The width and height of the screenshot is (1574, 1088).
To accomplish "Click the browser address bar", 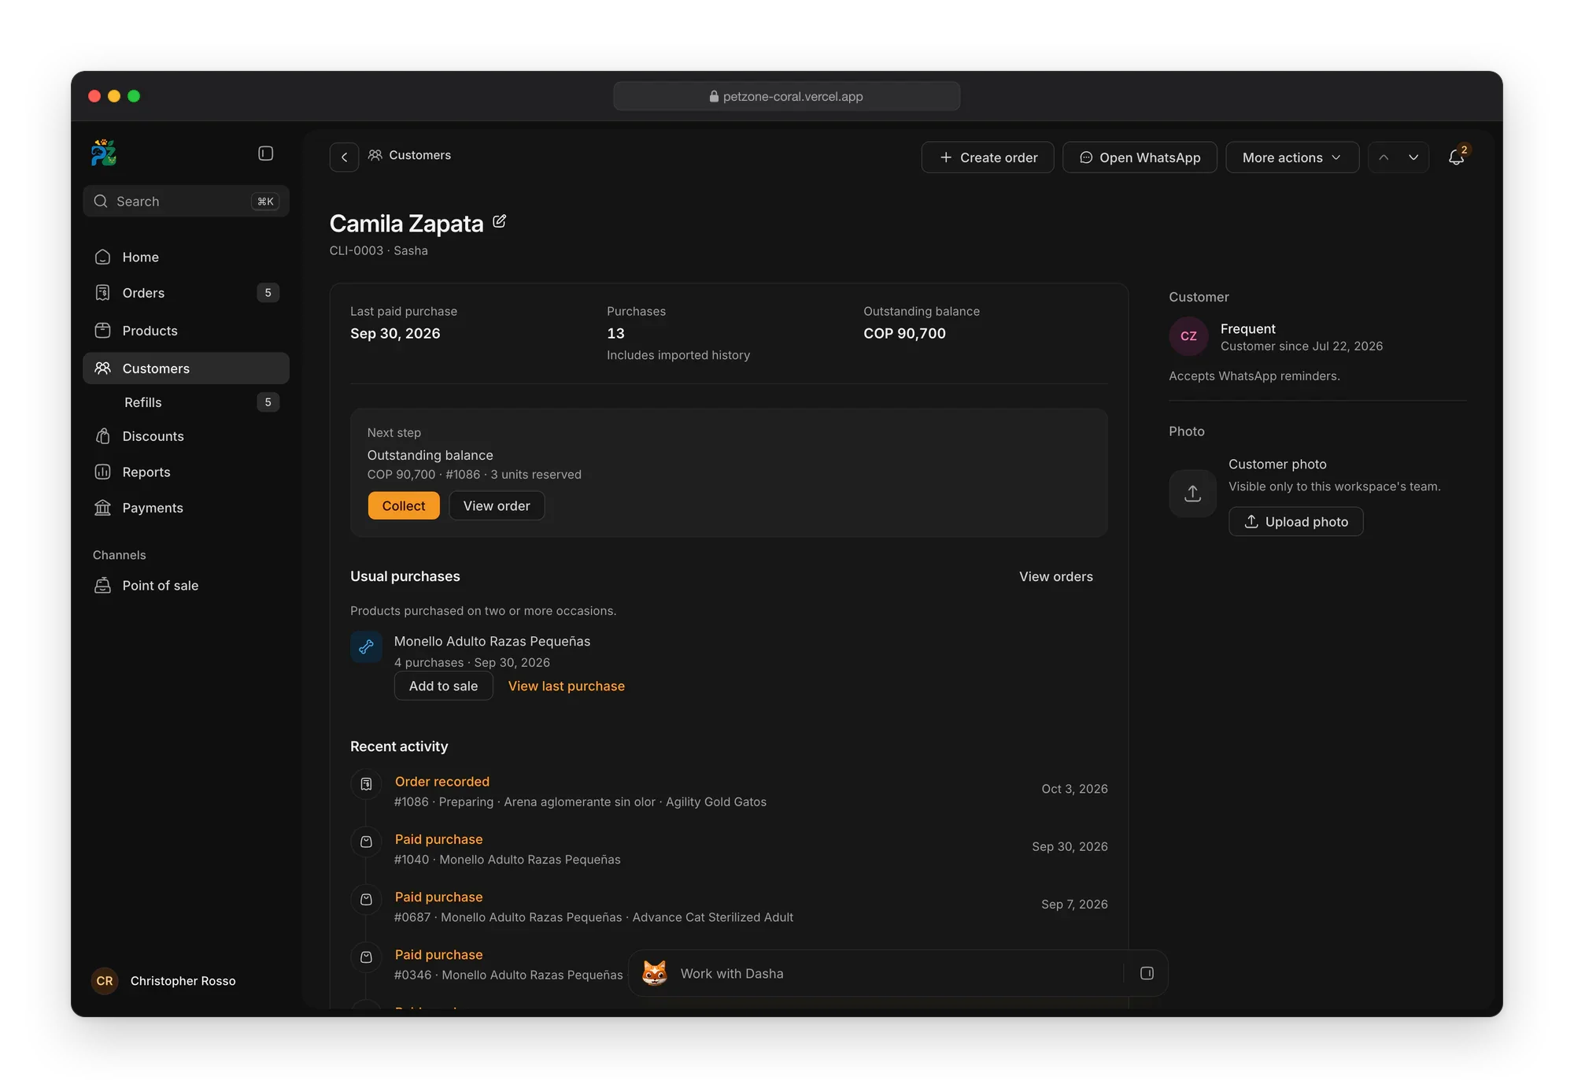I will click(x=786, y=96).
